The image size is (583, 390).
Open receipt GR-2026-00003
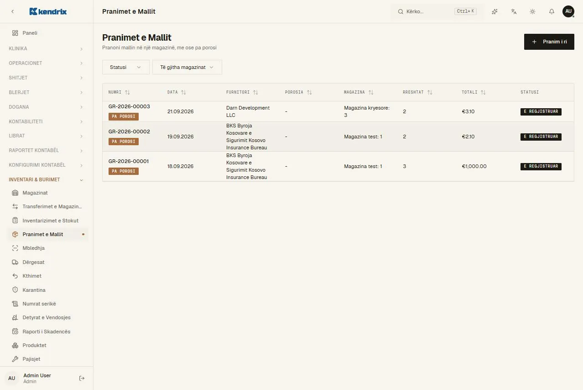point(129,106)
